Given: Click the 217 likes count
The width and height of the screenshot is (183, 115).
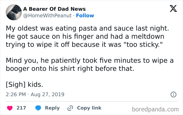Looking at the screenshot, I should (21, 108).
